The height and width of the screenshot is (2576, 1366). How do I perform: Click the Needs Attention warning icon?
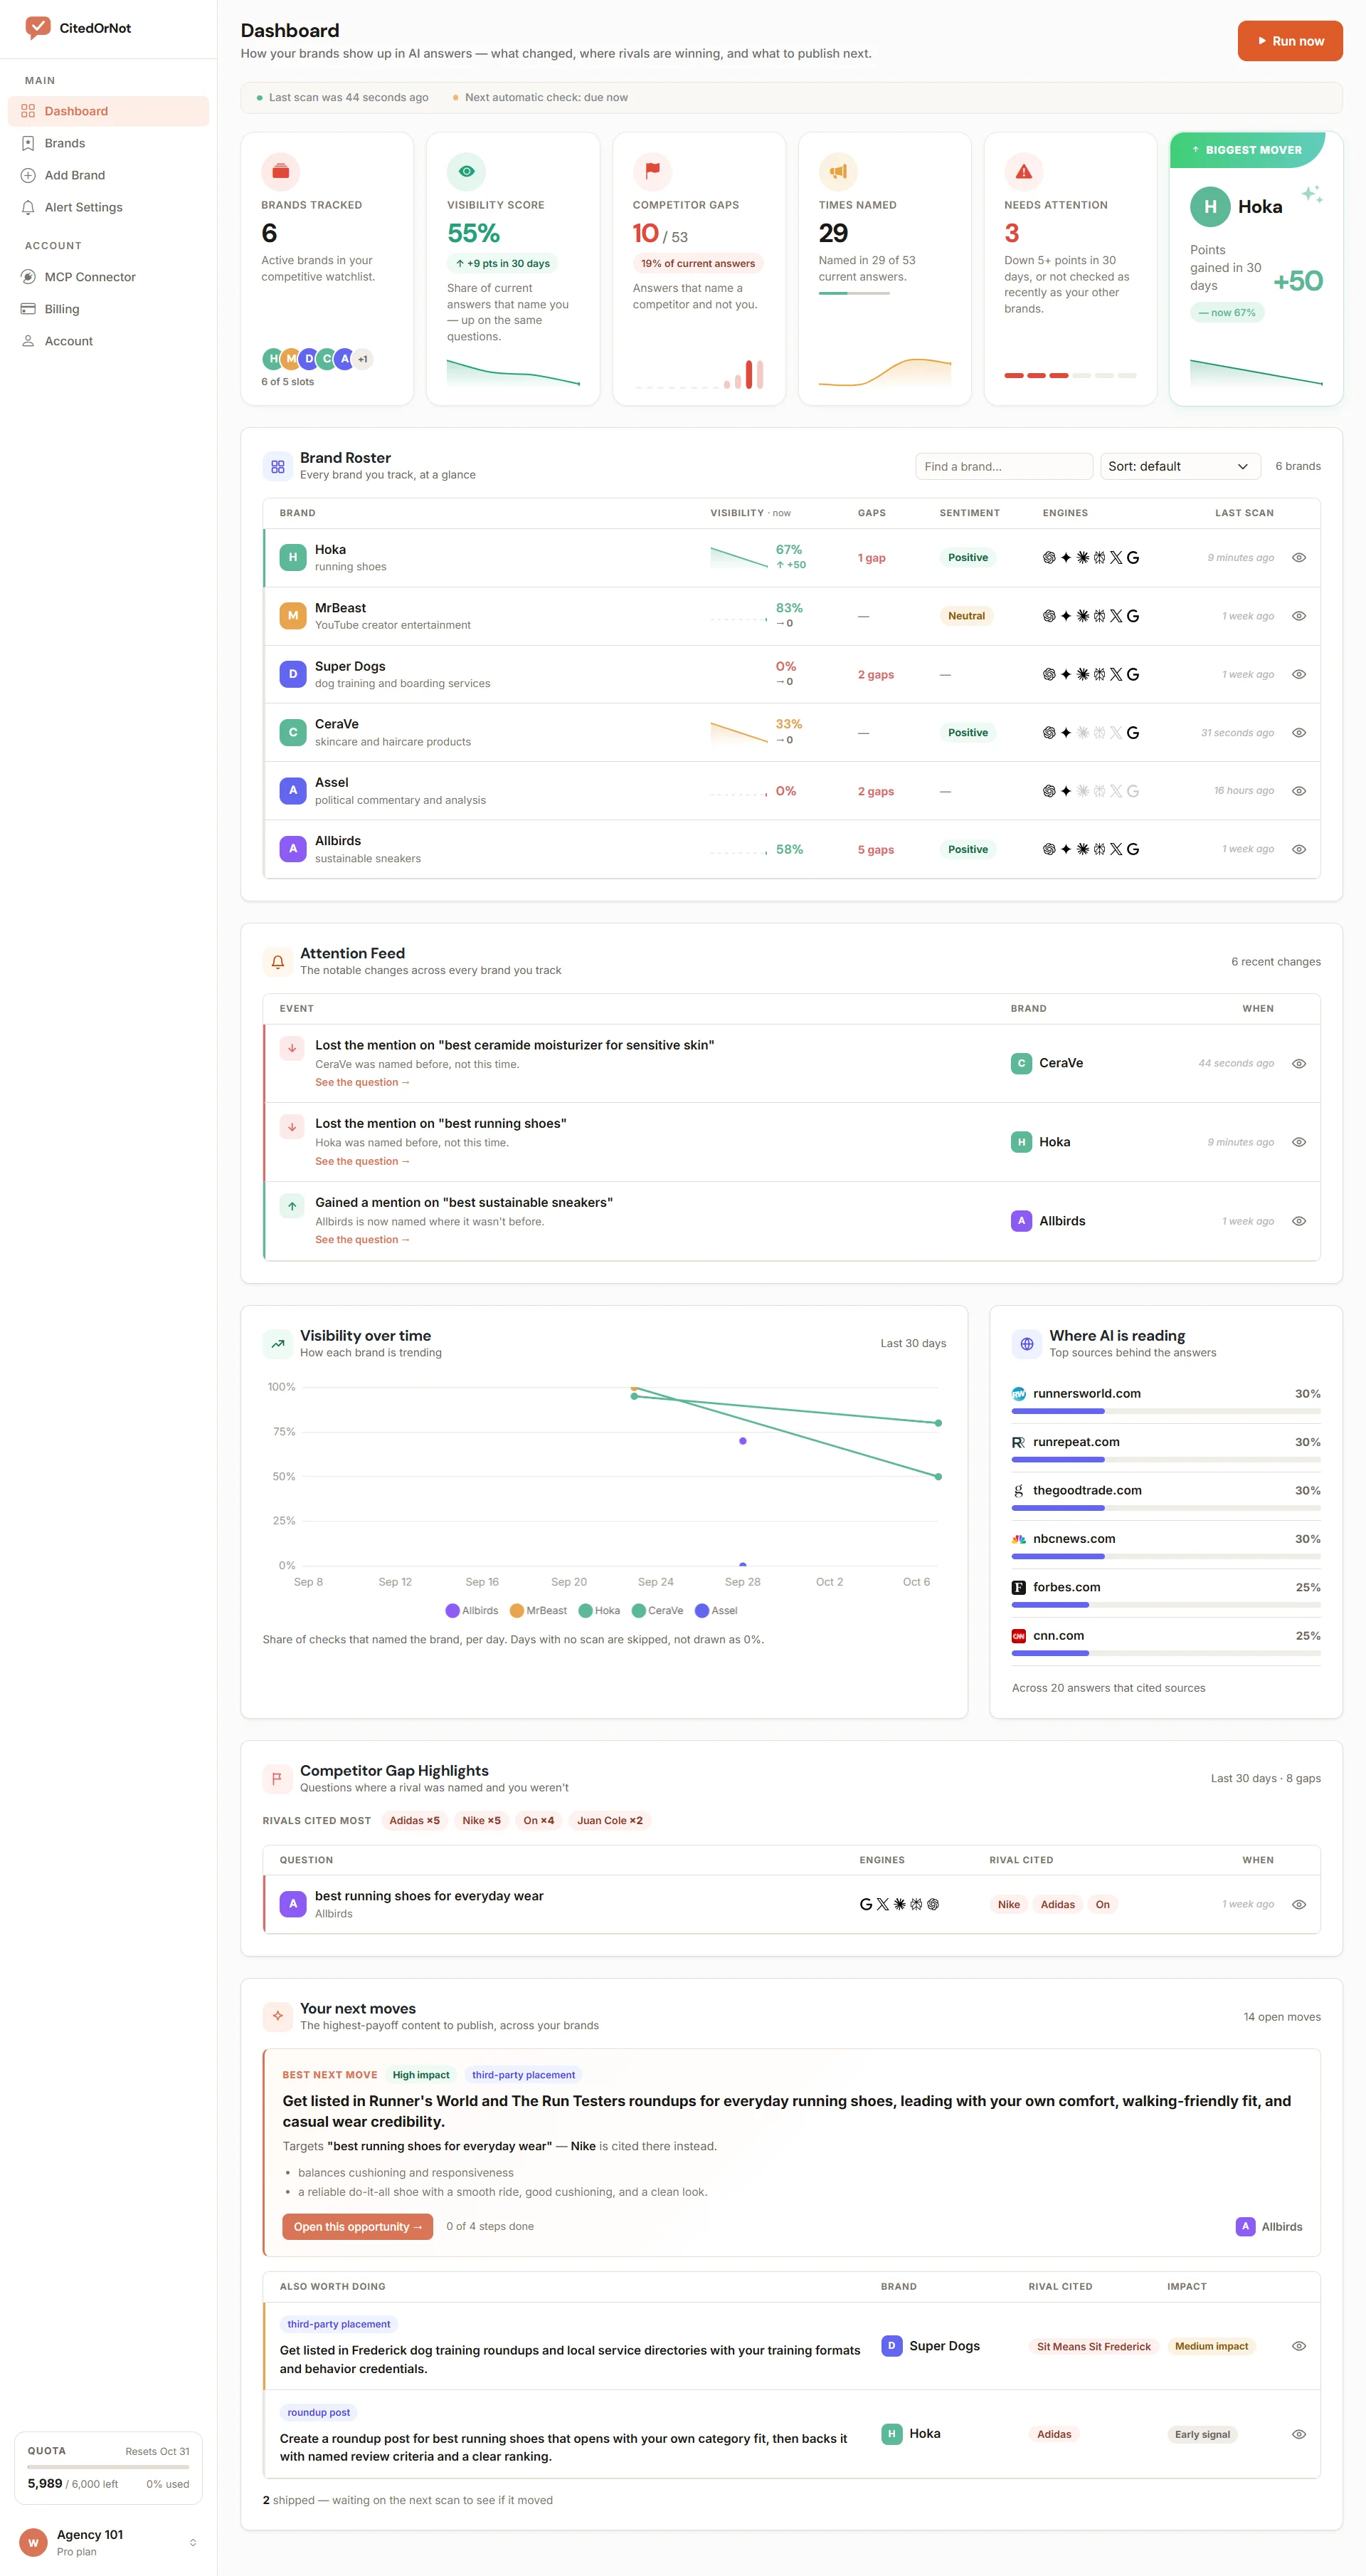point(1023,172)
